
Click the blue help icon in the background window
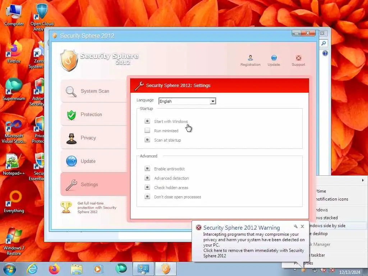pos(325,53)
